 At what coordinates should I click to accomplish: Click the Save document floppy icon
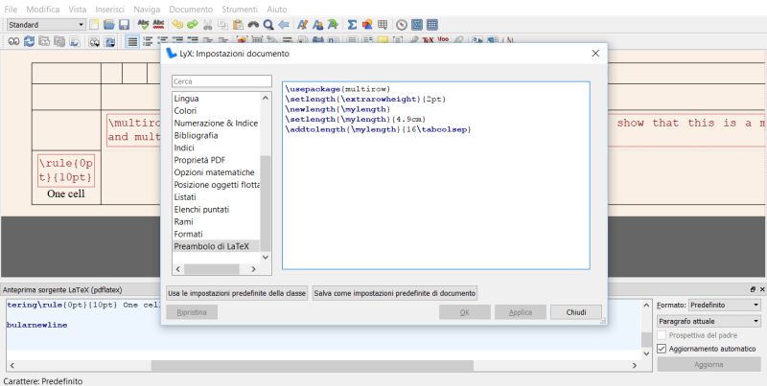click(124, 25)
